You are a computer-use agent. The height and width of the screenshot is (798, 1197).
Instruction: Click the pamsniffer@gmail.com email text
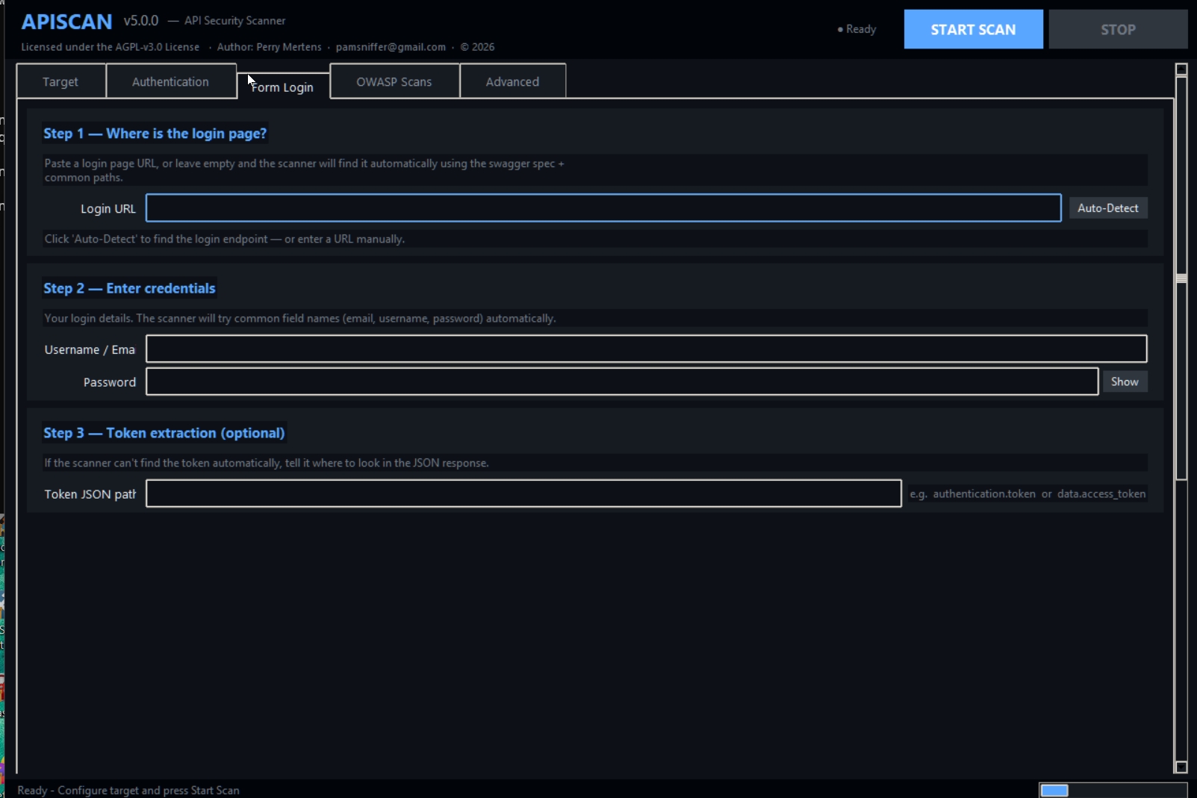(391, 47)
